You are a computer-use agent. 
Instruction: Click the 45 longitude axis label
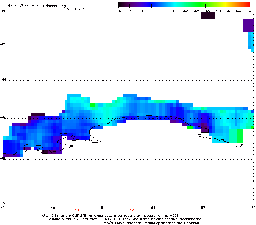[x=3, y=208]
